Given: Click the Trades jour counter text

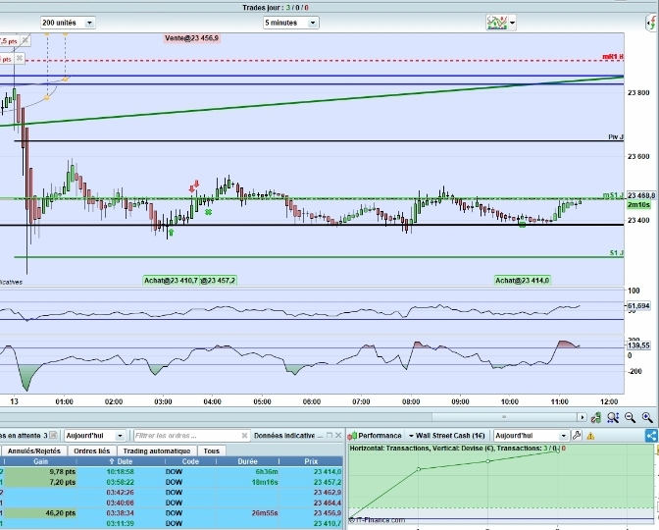Looking at the screenshot, I should pos(276,8).
